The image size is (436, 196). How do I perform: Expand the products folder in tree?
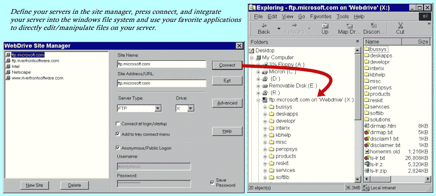[265, 156]
